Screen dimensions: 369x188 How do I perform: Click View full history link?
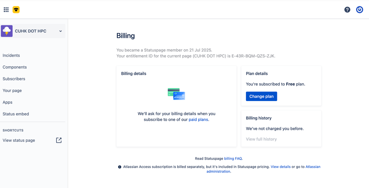click(261, 139)
